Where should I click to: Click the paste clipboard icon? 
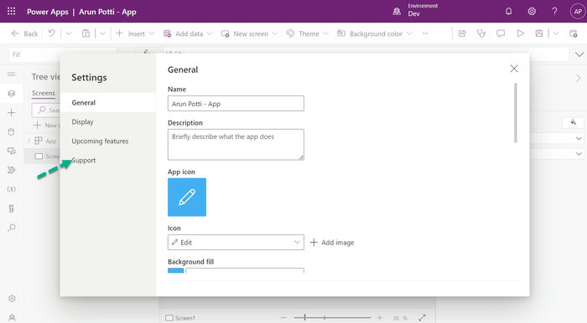click(86, 33)
